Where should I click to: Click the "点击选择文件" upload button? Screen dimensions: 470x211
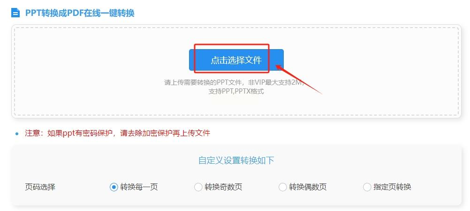(x=236, y=60)
